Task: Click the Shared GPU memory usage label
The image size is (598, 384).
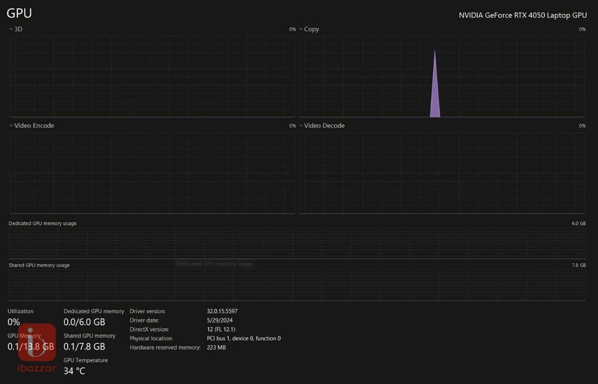Action: pos(39,265)
